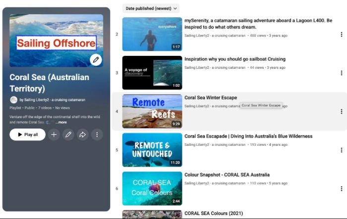Add videos with the plus icon
The height and width of the screenshot is (219, 347).
pyautogui.click(x=54, y=134)
